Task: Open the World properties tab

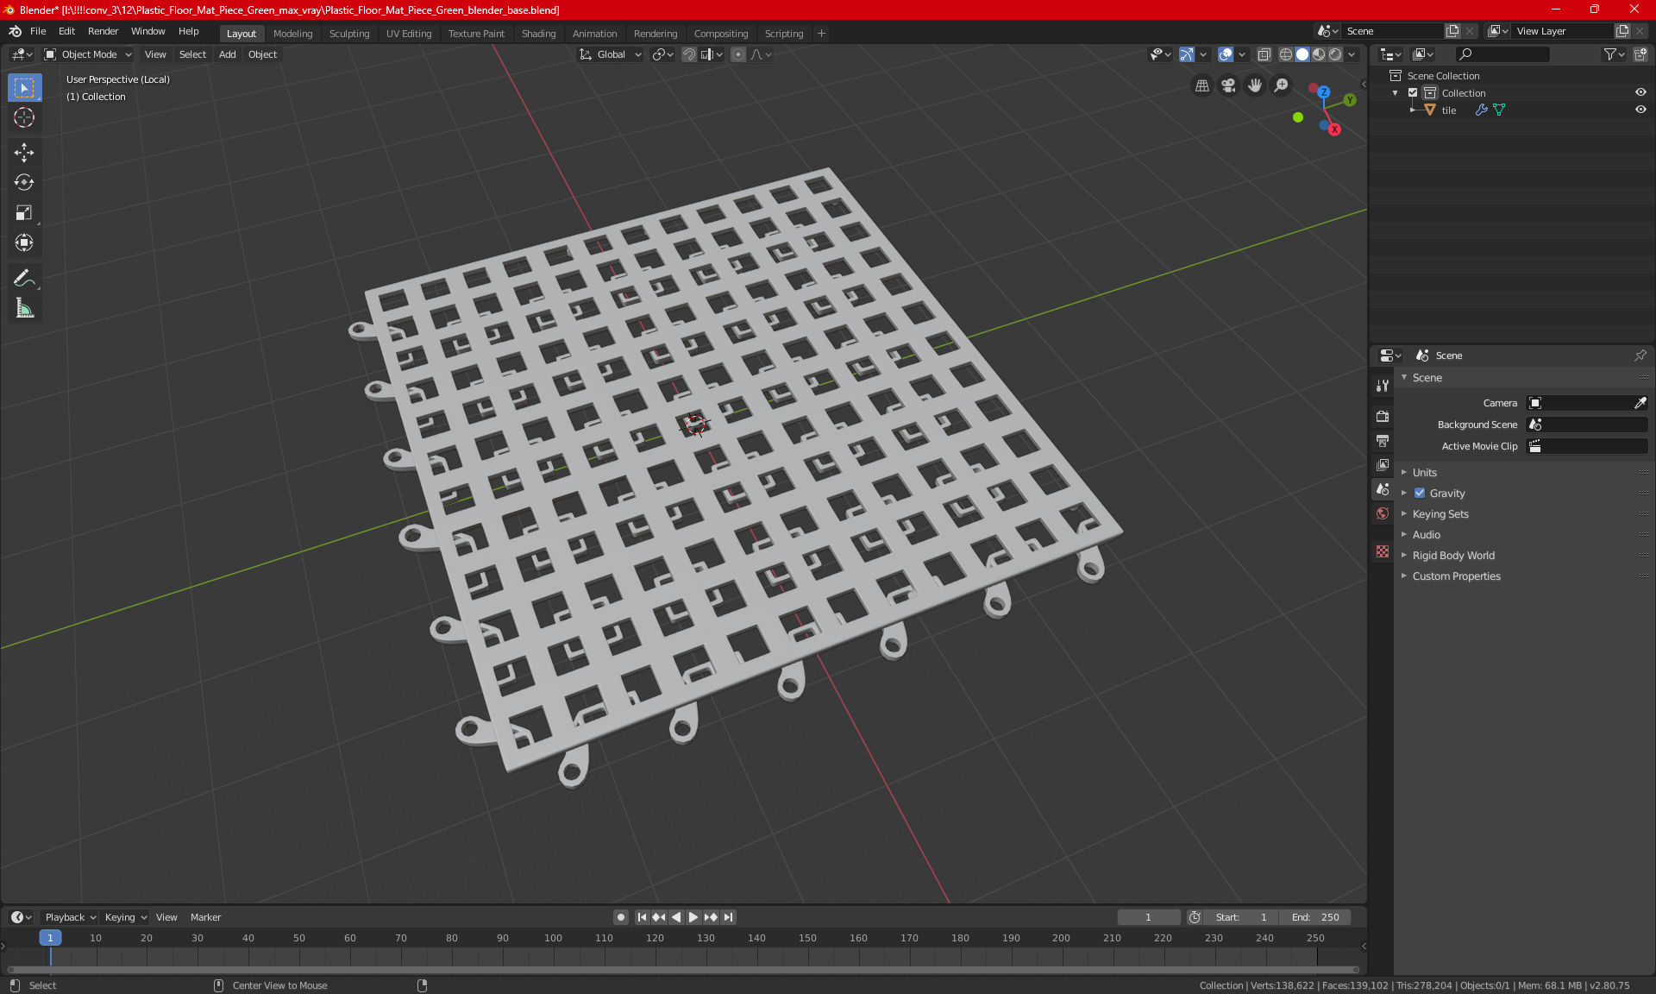Action: (1383, 513)
